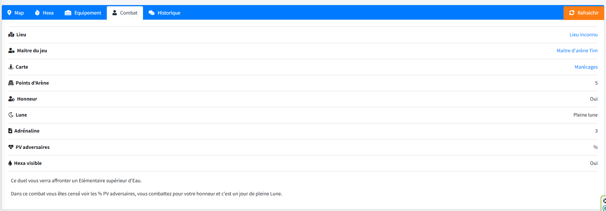Click the moon icon beside Lune
The width and height of the screenshot is (606, 211).
pyautogui.click(x=11, y=115)
